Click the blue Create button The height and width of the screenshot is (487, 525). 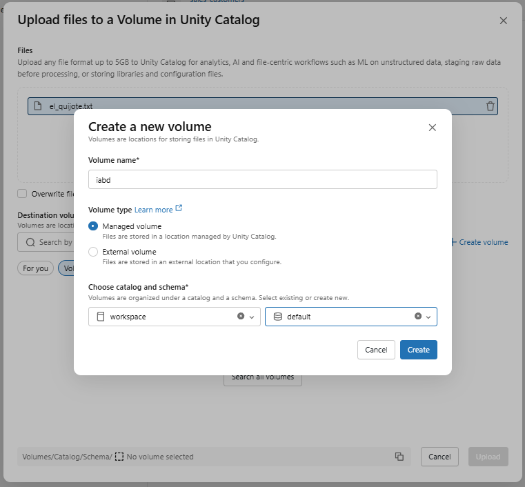click(419, 350)
